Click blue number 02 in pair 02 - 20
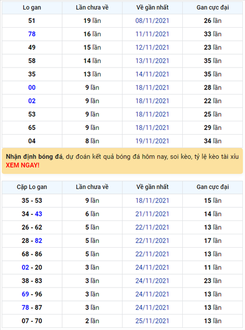 25,268
